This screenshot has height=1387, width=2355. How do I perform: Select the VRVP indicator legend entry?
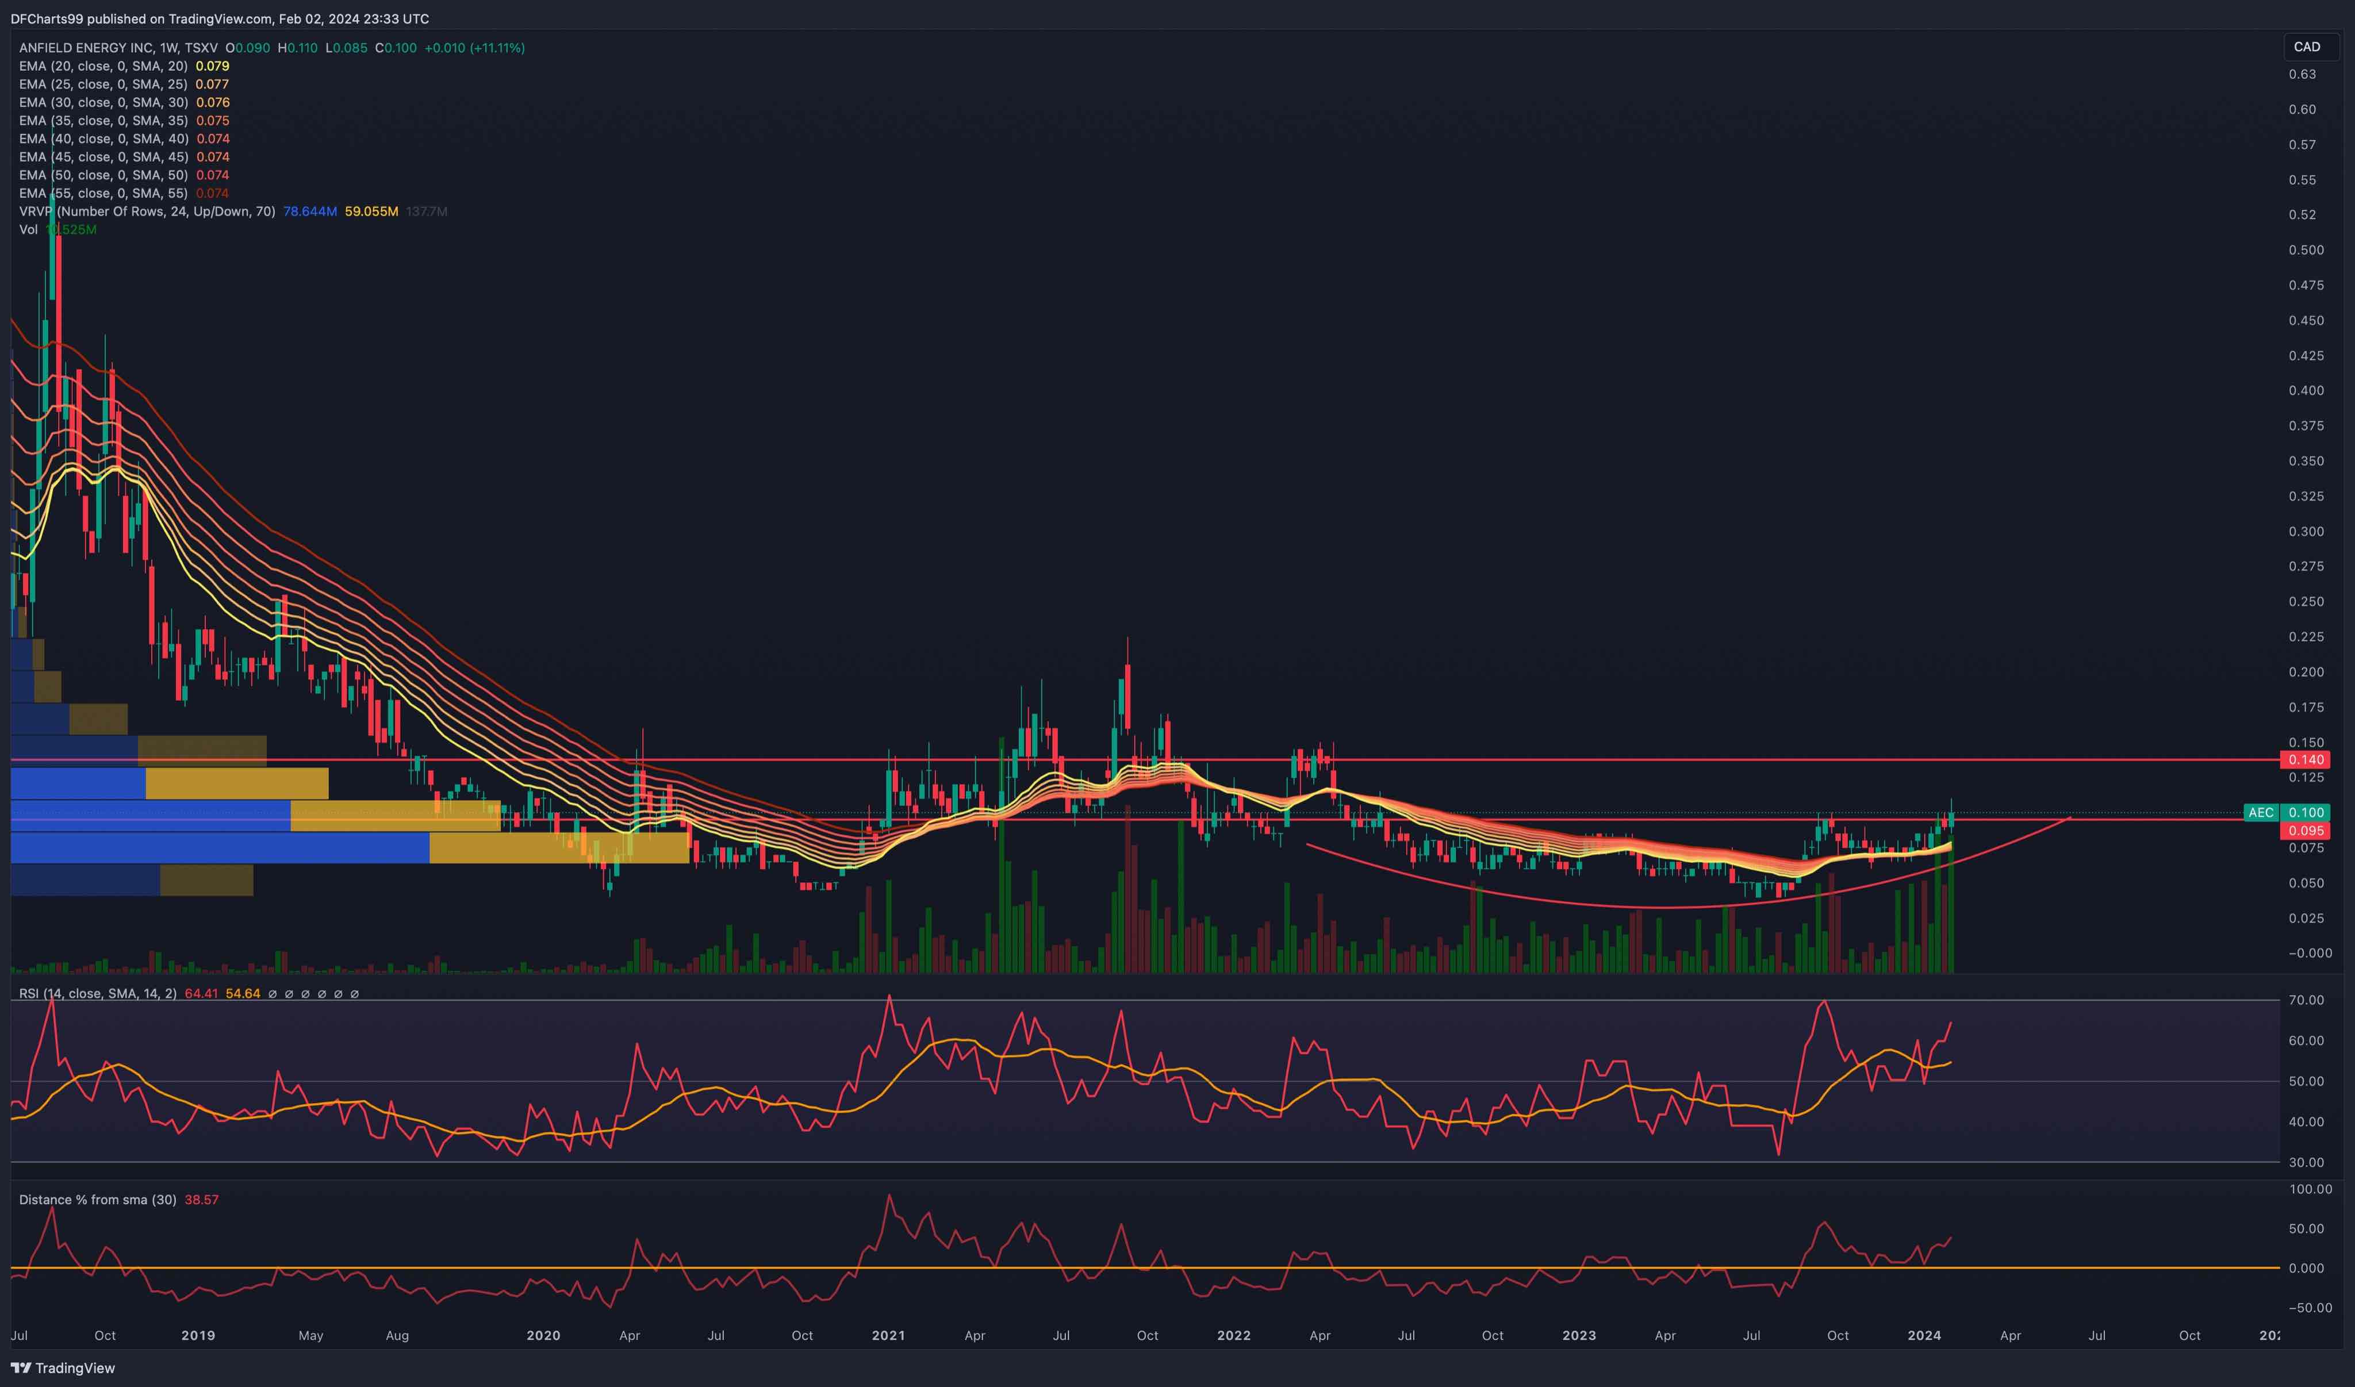point(147,211)
